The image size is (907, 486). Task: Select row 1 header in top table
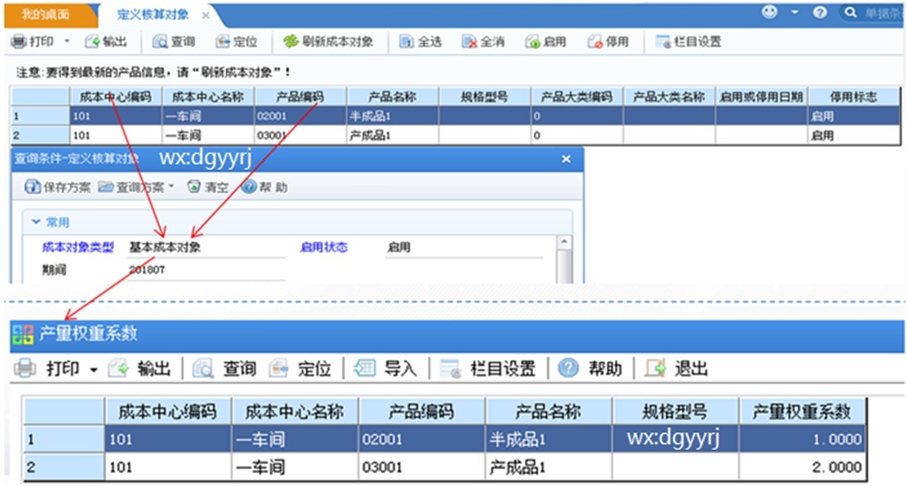(x=41, y=116)
